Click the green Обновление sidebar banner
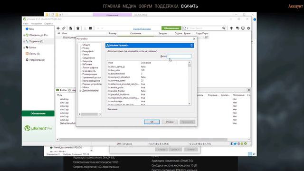304x171 pixels. pyautogui.click(x=38, y=114)
